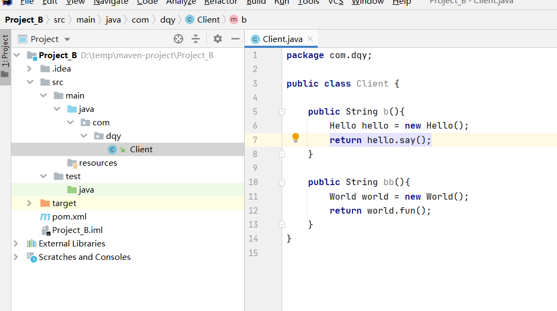
Task: Click the resources folder icon
Action: 72,163
